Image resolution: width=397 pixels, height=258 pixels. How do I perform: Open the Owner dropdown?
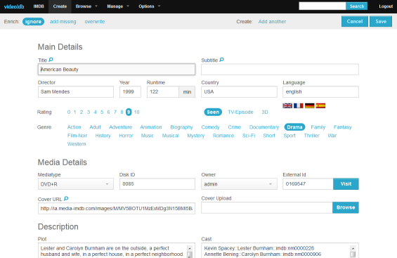click(x=239, y=184)
